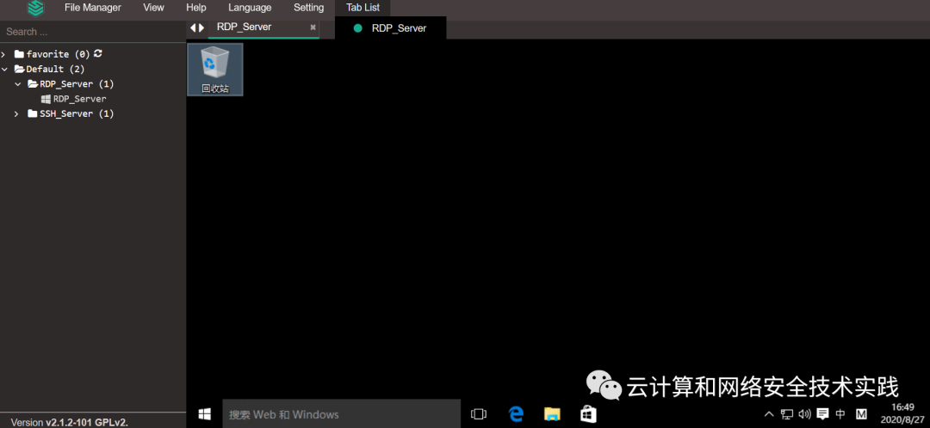Click the 中 input language indicator

click(x=840, y=414)
